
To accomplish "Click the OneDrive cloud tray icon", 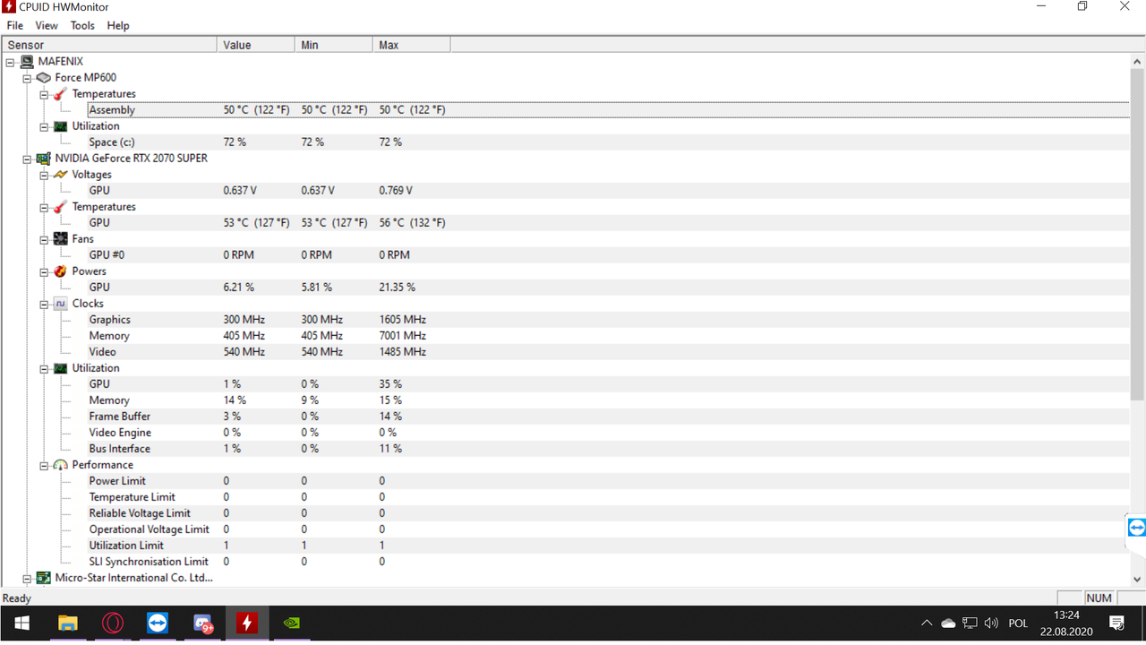I will 948,623.
